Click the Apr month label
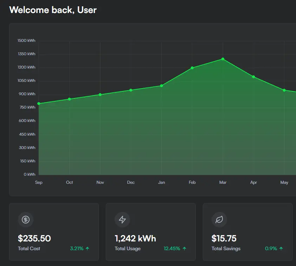Image resolution: width=296 pixels, height=266 pixels. click(253, 182)
